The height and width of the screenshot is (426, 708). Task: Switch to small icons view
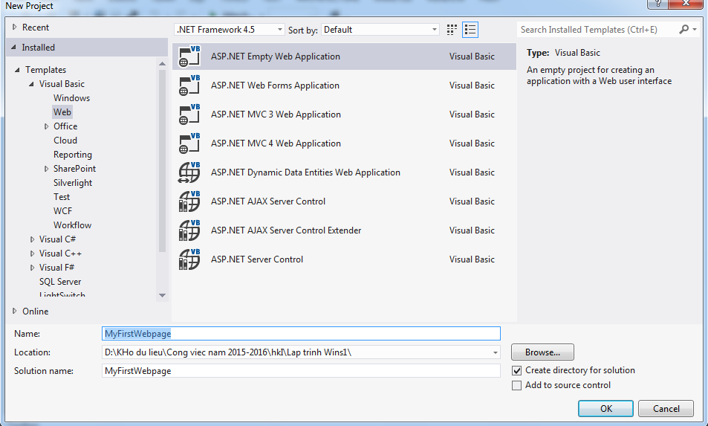click(452, 30)
